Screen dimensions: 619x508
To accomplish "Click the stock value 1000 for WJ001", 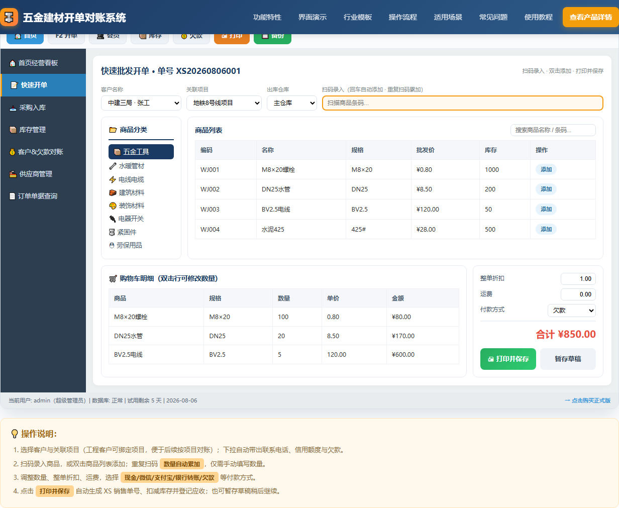I will pos(492,170).
